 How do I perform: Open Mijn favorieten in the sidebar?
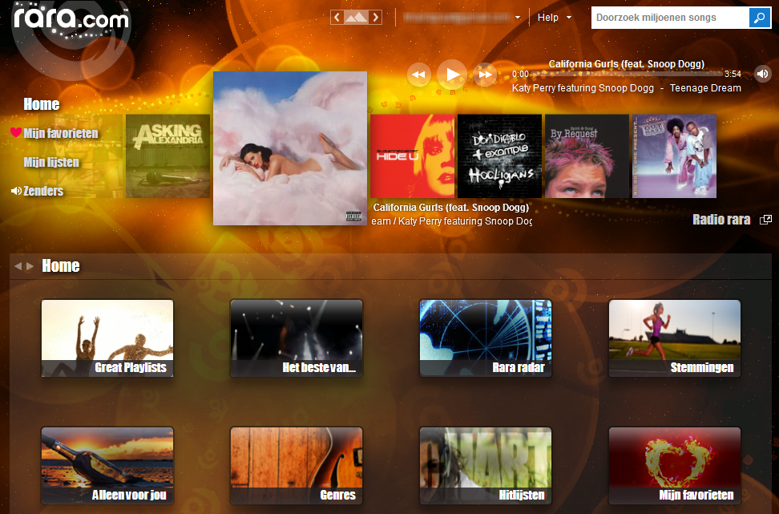(x=60, y=133)
